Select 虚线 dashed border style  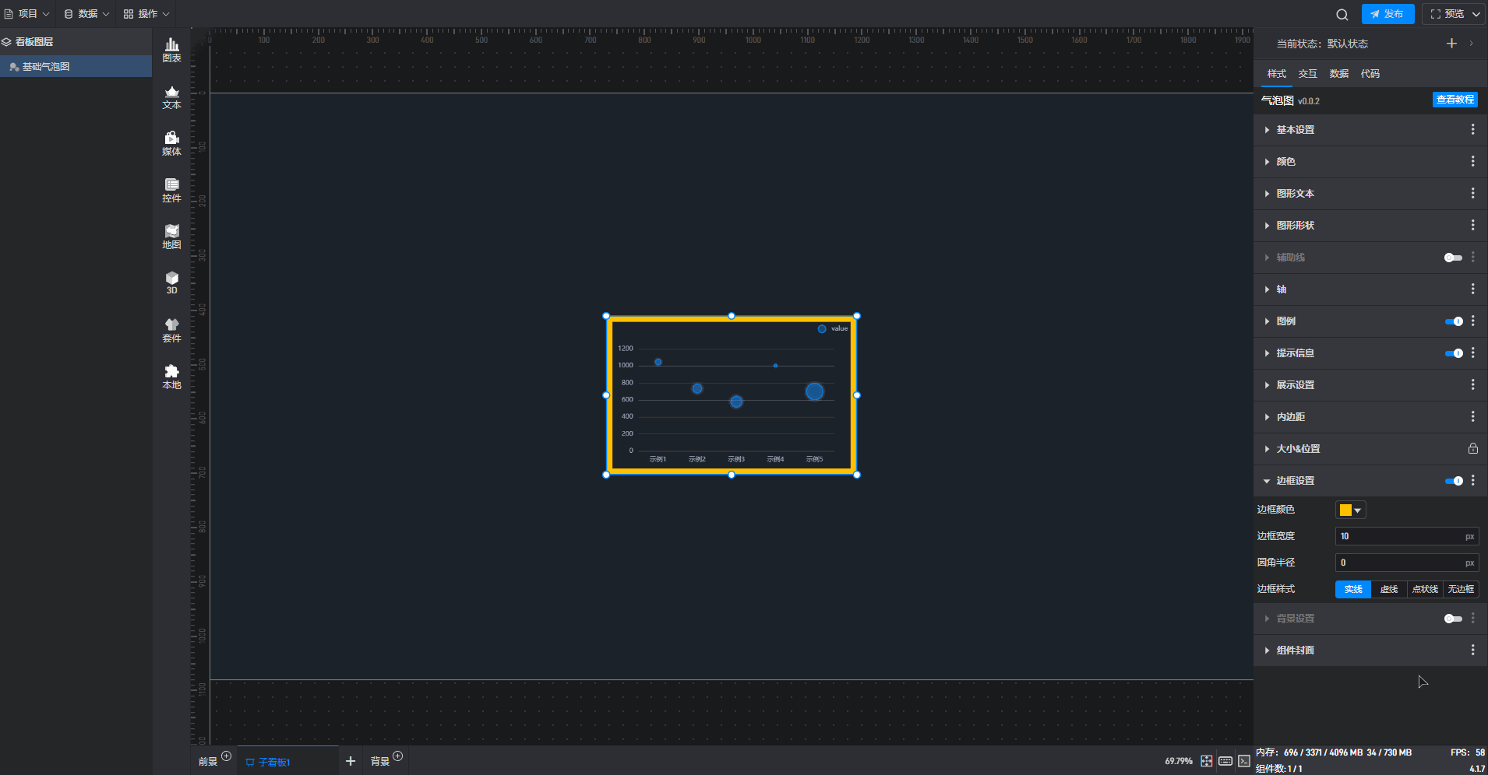(1389, 589)
